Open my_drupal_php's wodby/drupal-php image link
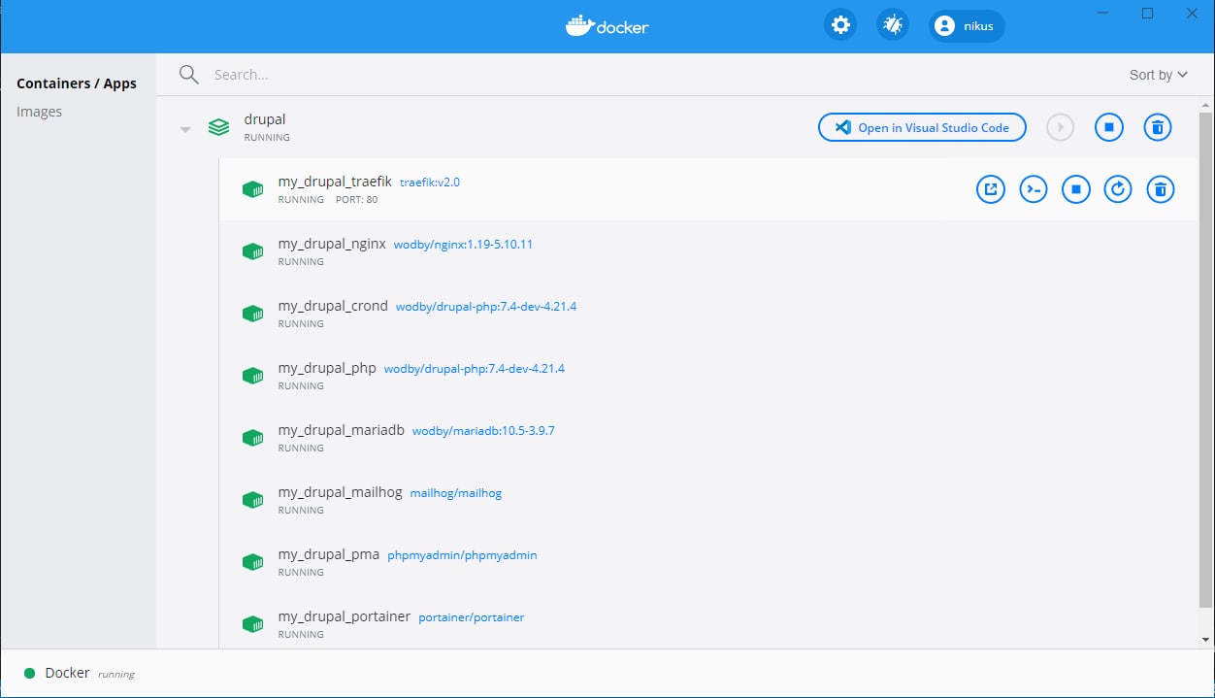This screenshot has width=1215, height=698. point(475,369)
